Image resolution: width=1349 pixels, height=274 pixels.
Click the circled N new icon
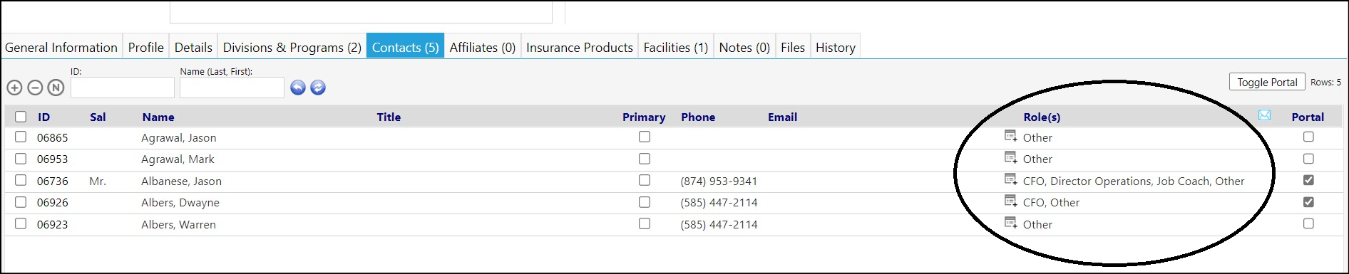coord(56,88)
